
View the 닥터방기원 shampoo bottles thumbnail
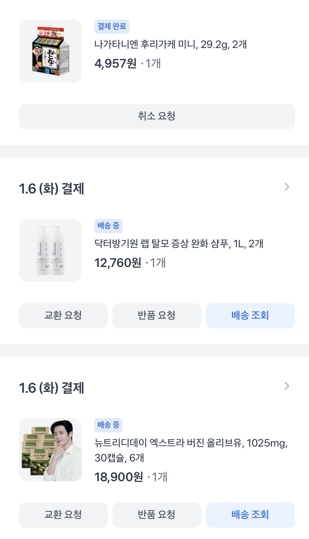pos(50,250)
